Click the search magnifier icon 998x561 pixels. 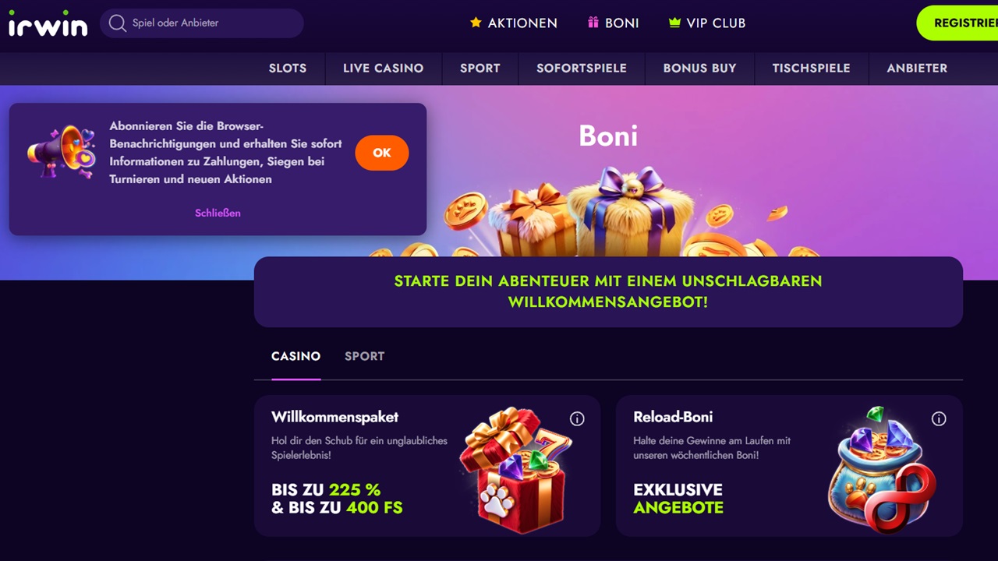[118, 23]
